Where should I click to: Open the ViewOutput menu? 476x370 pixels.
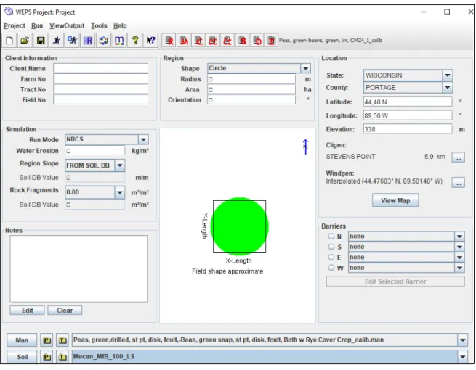pos(67,26)
